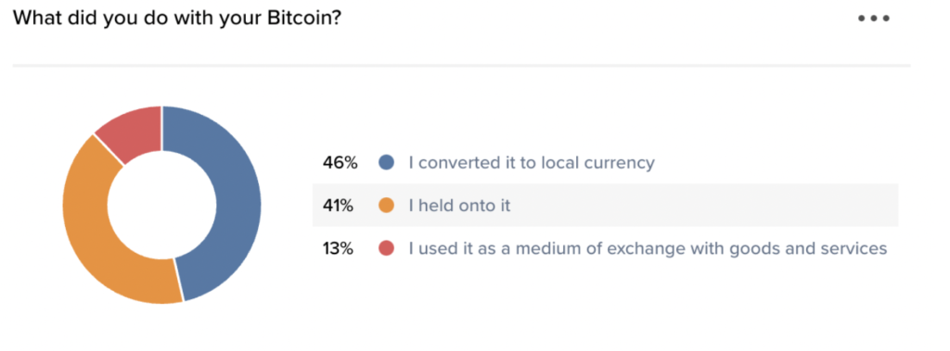The height and width of the screenshot is (351, 950).
Task: Click 'I converted it to local currency' label
Action: [532, 163]
